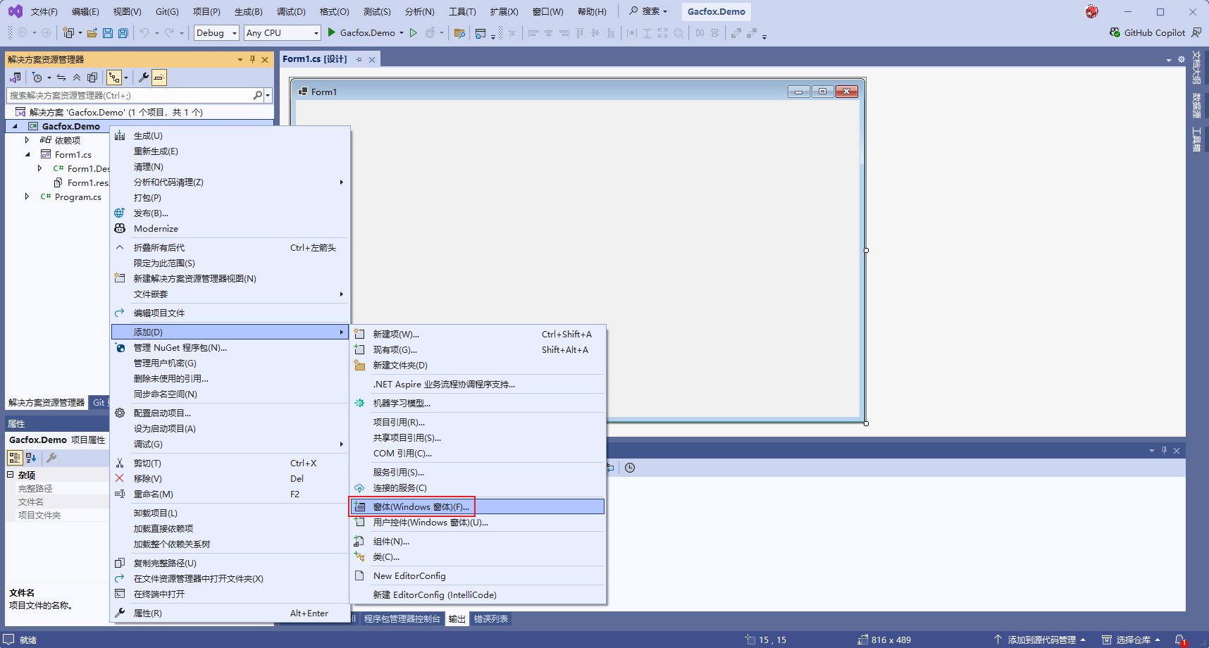
Task: Open the Gacfox.Demo startup target dropdown arrow
Action: point(402,33)
